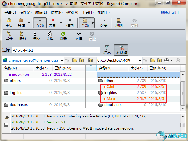Click the 文件 select-files icon
This screenshot has width=188, height=141.
(x=49, y=36)
